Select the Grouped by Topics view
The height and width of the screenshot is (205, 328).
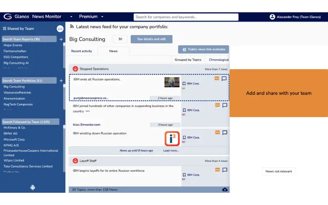tap(188, 60)
